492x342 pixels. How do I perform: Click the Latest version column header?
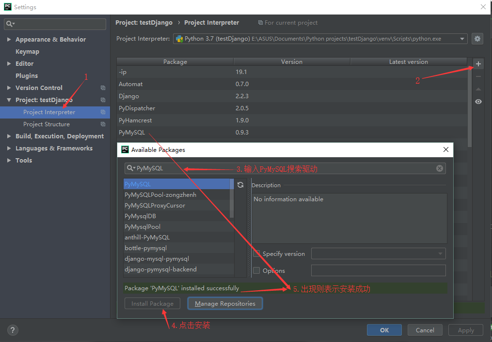point(409,62)
